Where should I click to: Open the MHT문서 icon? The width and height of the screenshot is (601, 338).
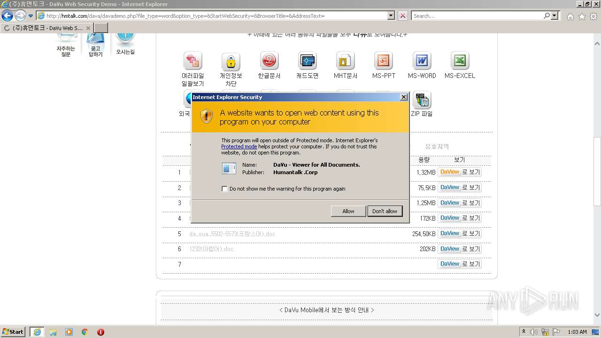(346, 61)
